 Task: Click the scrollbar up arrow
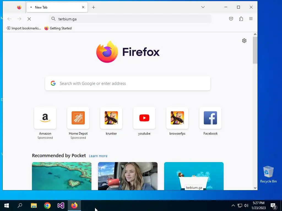pyautogui.click(x=255, y=34)
